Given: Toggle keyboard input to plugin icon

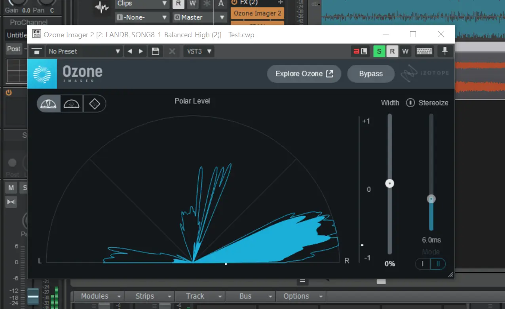Looking at the screenshot, I should pos(424,51).
